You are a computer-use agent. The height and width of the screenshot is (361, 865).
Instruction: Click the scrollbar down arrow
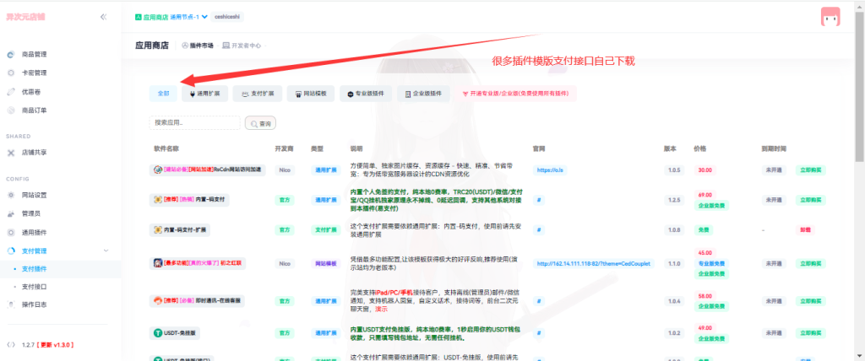[860, 357]
